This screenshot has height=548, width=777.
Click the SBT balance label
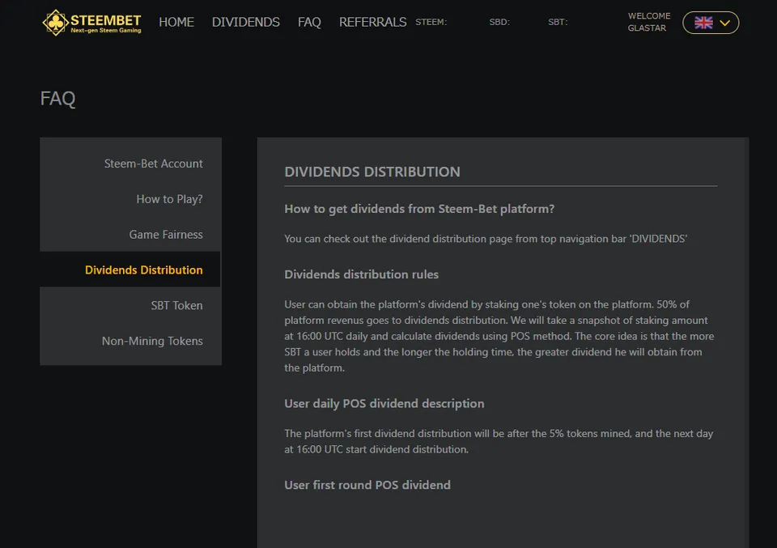coord(558,22)
